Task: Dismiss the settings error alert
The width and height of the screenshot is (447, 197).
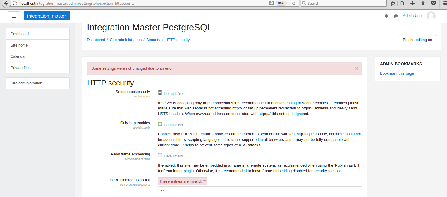Action: [x=357, y=68]
